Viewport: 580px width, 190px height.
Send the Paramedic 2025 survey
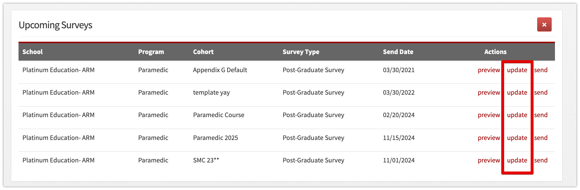pos(541,138)
